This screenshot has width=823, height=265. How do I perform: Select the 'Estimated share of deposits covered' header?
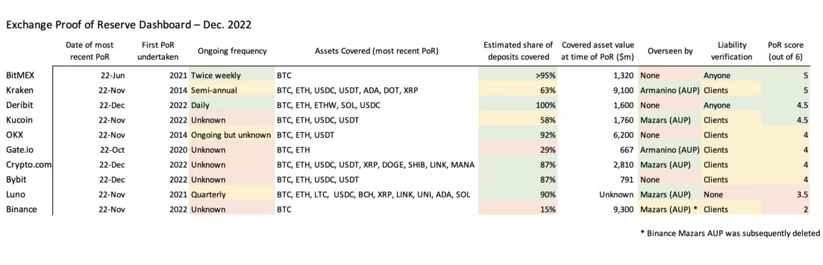[518, 51]
